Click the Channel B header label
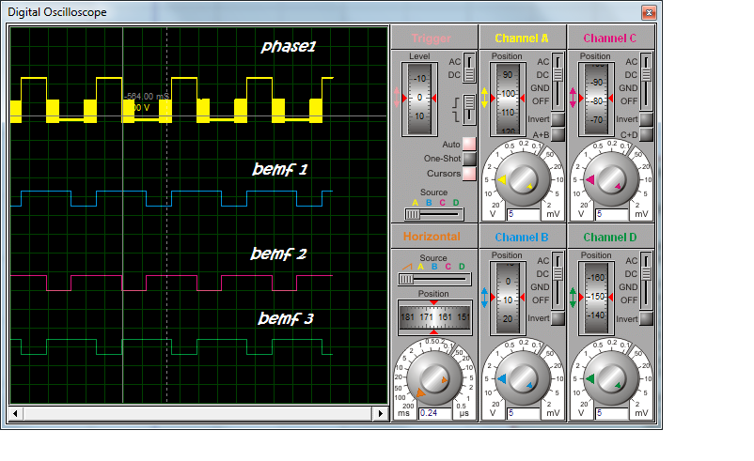The width and height of the screenshot is (754, 461). pyautogui.click(x=522, y=238)
